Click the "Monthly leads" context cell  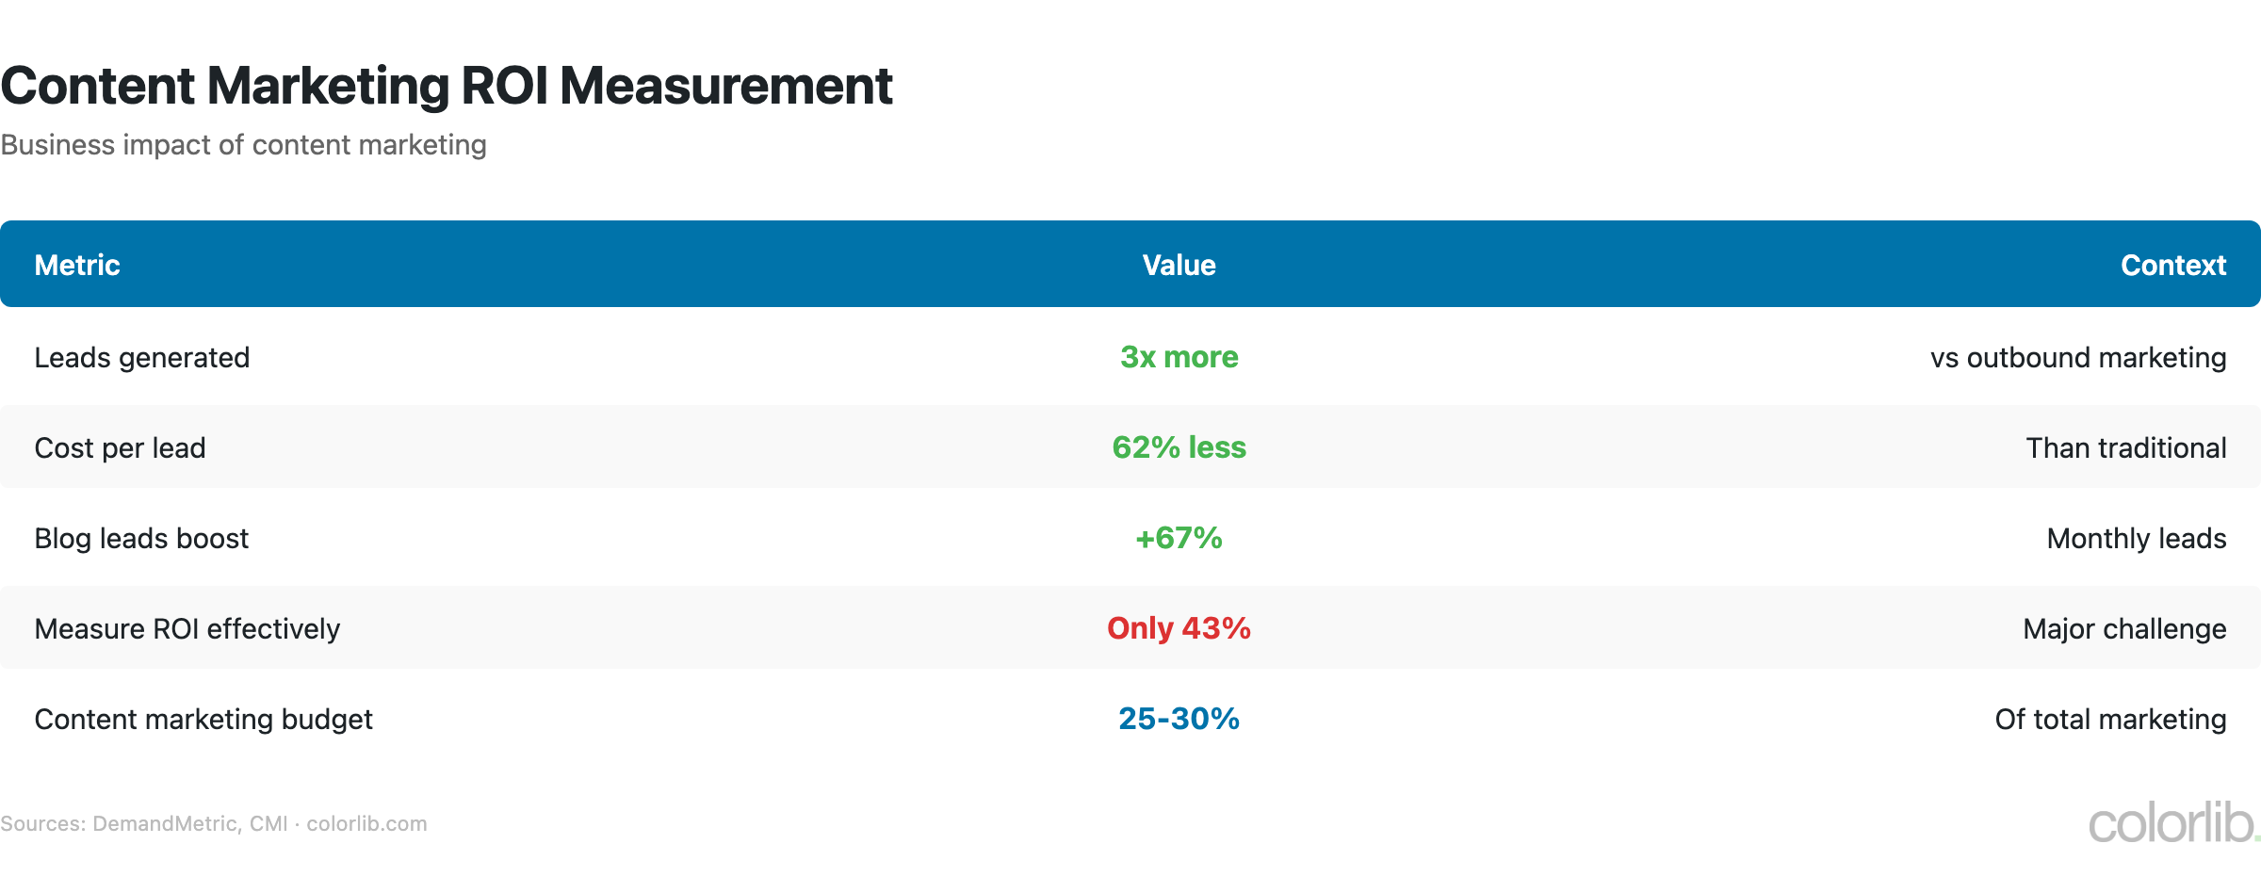(x=2136, y=539)
